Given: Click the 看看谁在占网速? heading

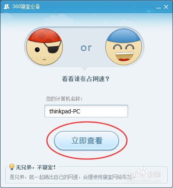Looking at the screenshot, I should pyautogui.click(x=86, y=79).
